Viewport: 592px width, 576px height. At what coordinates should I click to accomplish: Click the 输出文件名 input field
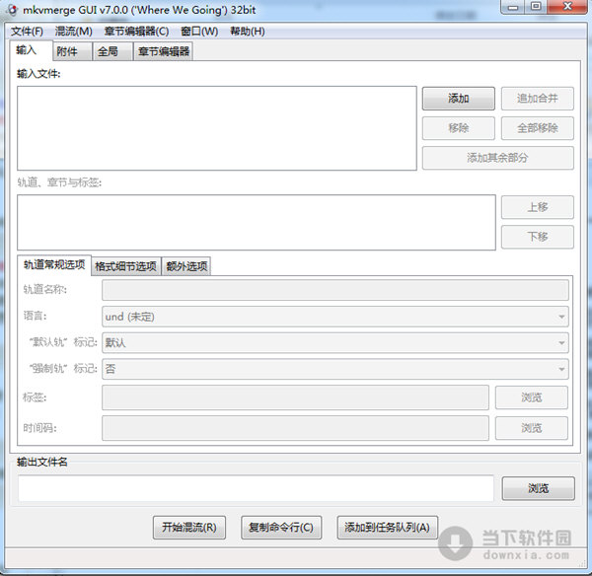tap(256, 488)
